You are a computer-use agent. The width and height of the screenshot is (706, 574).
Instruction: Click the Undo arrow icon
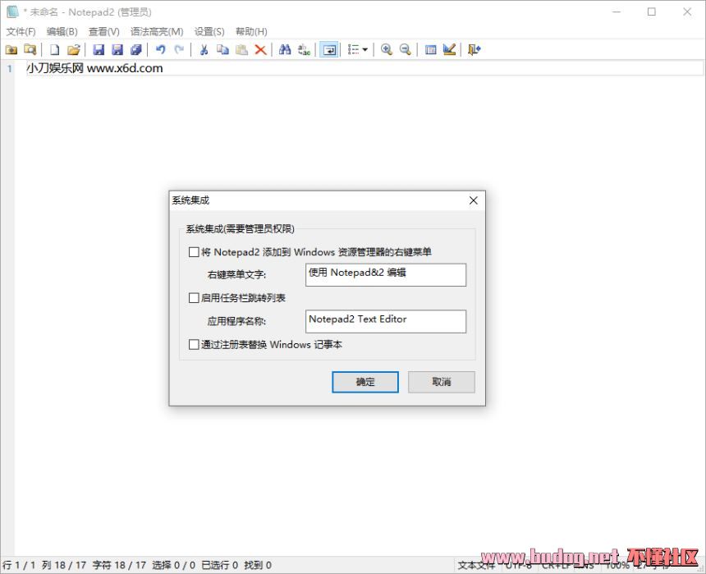[161, 49]
